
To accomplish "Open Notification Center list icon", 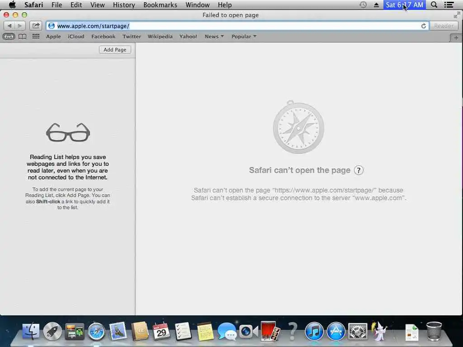I will [449, 5].
